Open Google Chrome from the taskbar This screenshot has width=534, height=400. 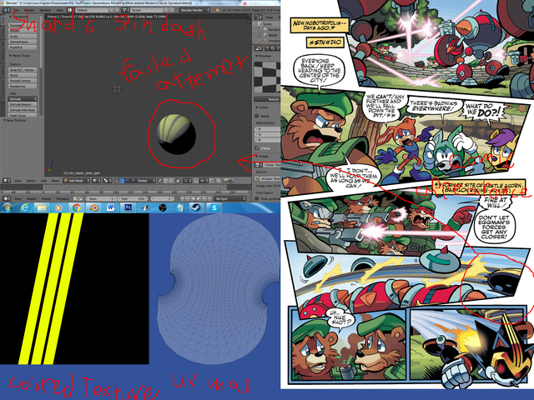point(76,207)
